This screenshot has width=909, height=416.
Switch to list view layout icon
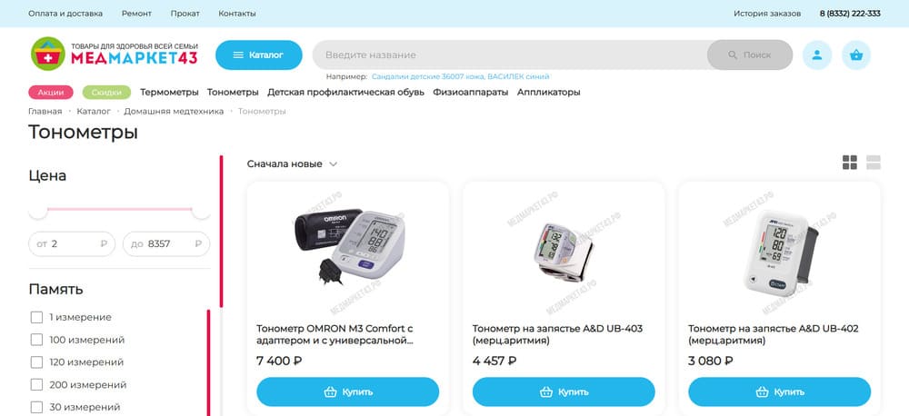tap(873, 163)
